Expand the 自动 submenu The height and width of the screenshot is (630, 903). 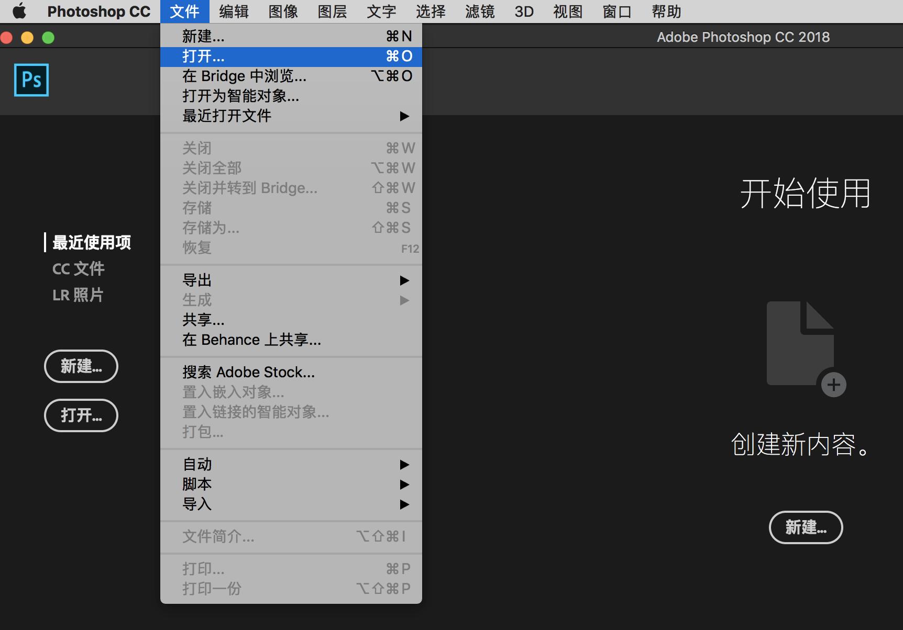[x=196, y=464]
